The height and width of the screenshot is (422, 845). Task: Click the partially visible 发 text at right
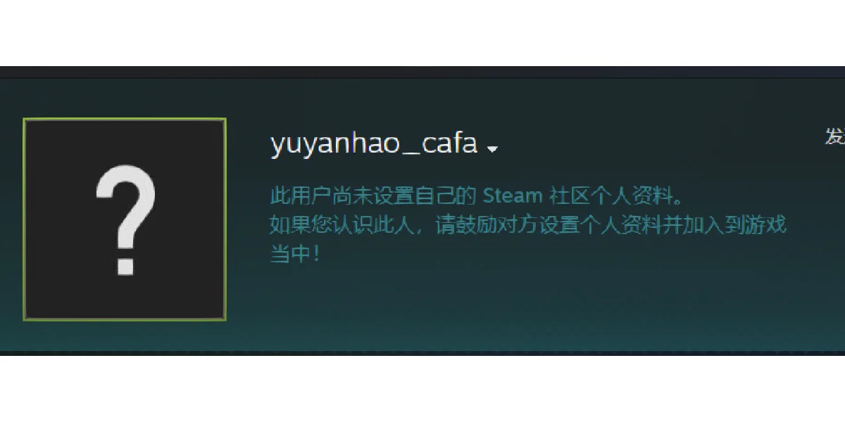pyautogui.click(x=835, y=137)
